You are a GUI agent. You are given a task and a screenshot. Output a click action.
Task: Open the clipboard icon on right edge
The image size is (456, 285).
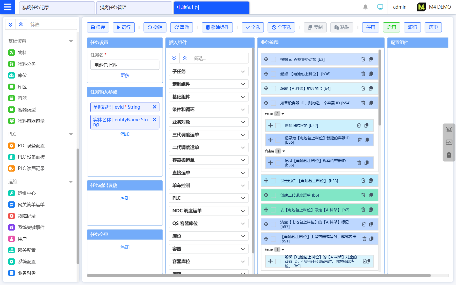[449, 155]
